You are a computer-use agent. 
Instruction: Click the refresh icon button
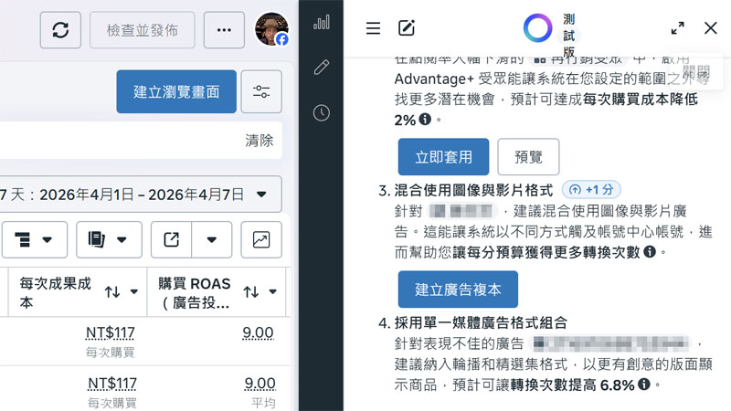(x=60, y=30)
